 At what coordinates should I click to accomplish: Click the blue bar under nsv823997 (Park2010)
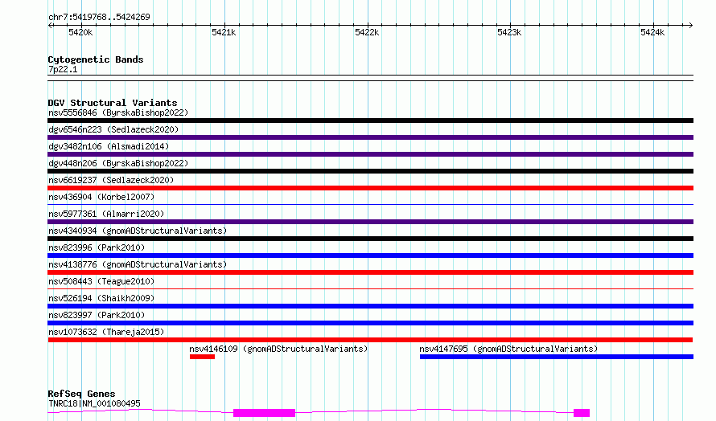tap(370, 323)
